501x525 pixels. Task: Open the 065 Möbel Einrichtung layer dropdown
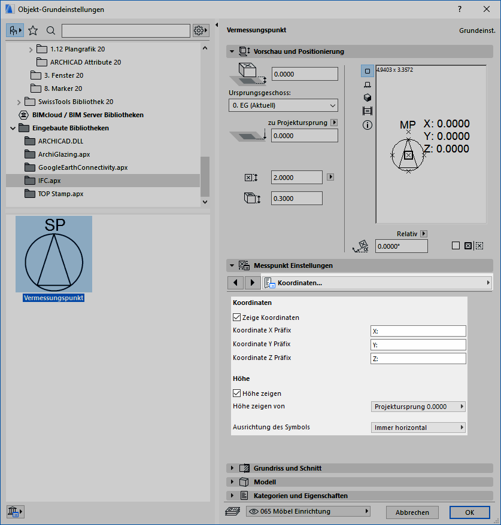pyautogui.click(x=308, y=511)
